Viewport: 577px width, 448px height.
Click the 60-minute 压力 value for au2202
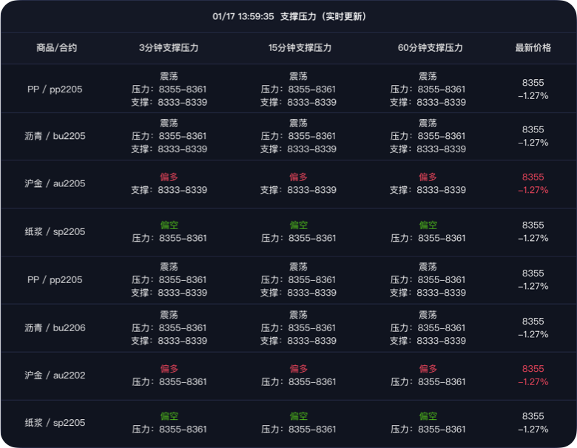pos(442,382)
